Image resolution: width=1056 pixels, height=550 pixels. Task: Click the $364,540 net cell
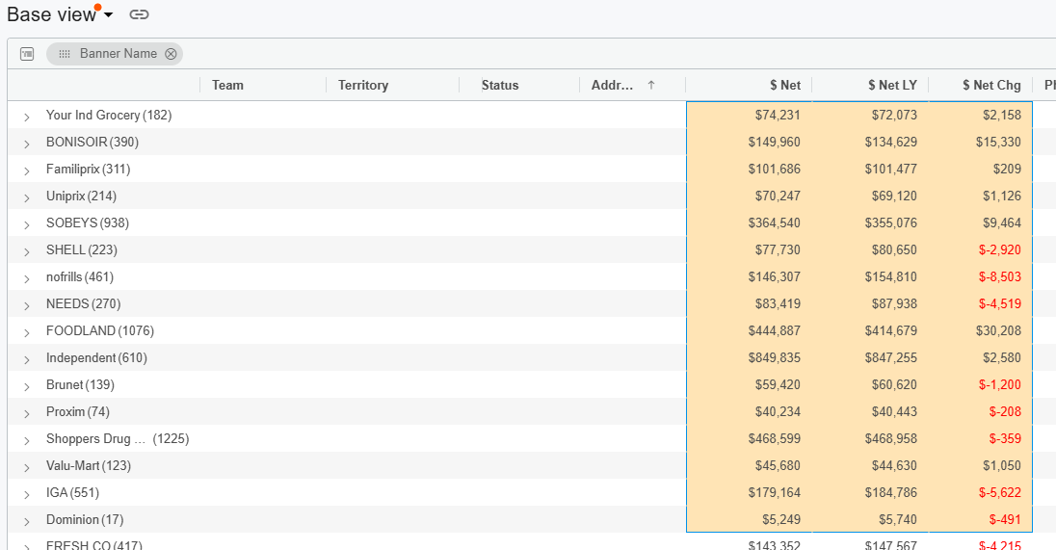point(749,223)
